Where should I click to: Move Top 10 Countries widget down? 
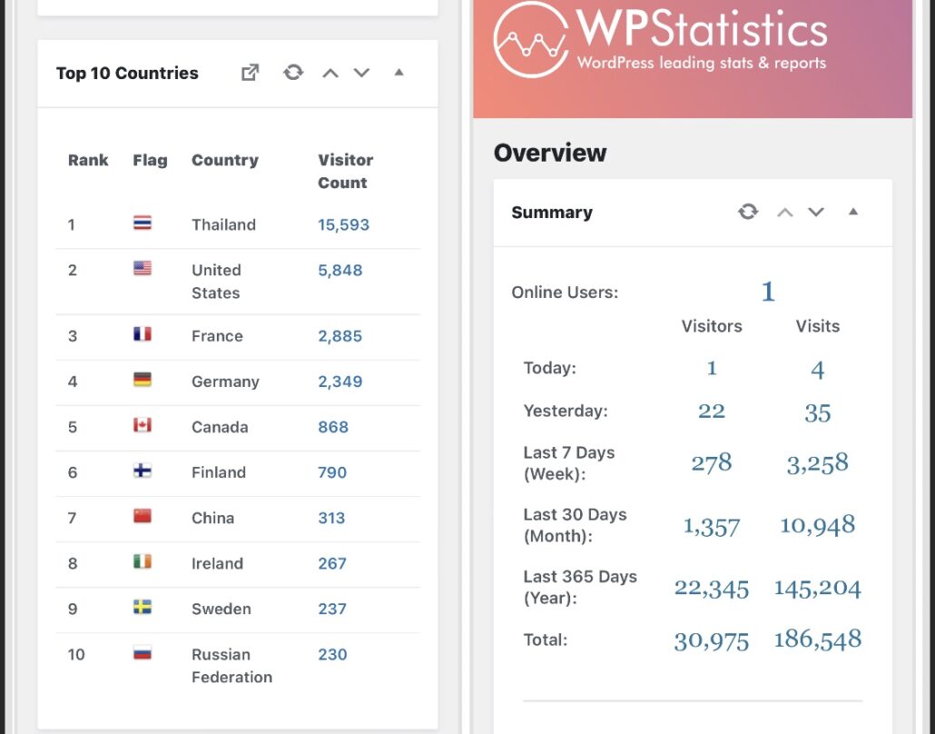pos(362,73)
